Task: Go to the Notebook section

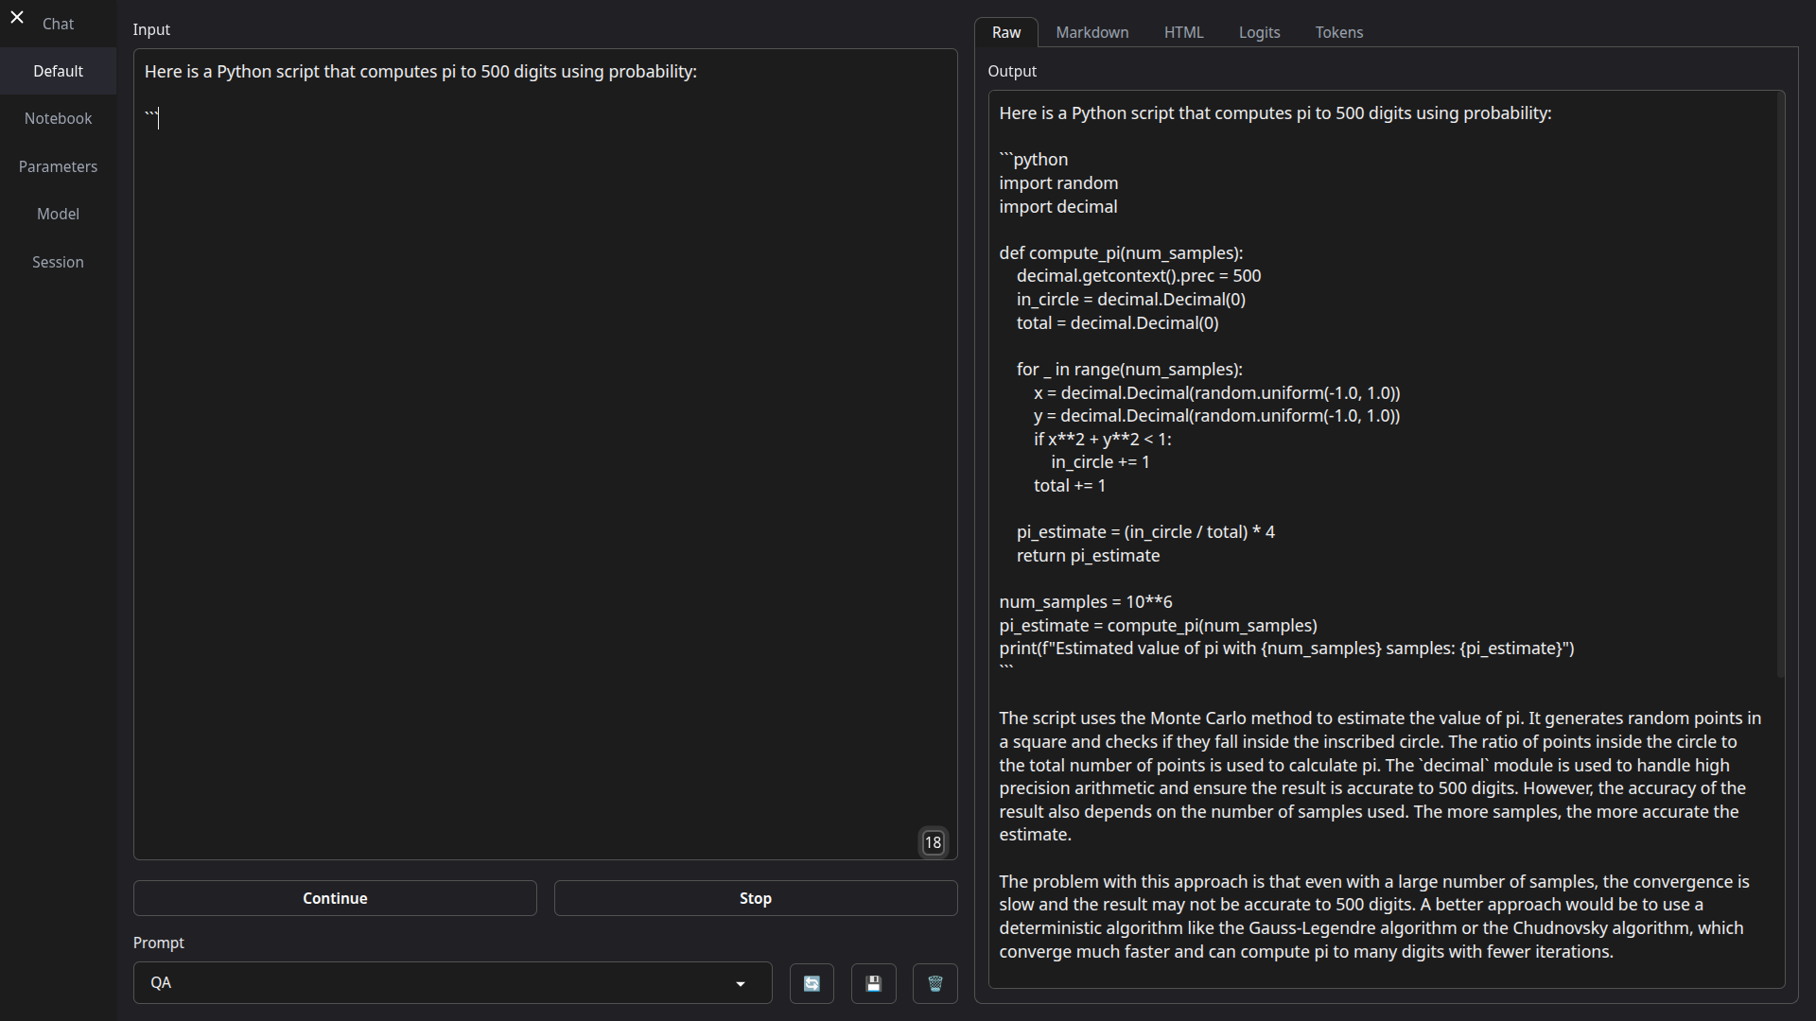Action: coord(58,118)
